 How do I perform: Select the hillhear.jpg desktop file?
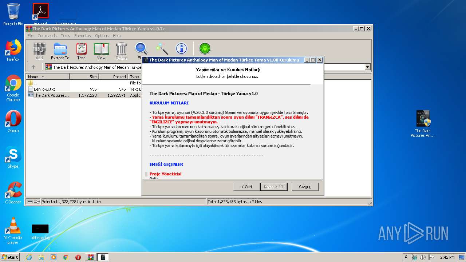[40, 232]
